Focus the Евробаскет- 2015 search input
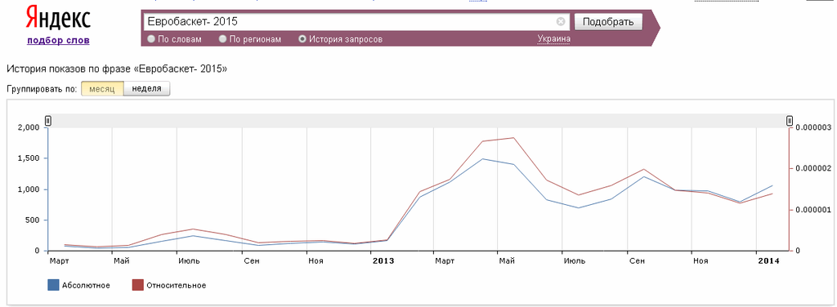Image resolution: width=837 pixels, height=307 pixels. click(x=356, y=21)
